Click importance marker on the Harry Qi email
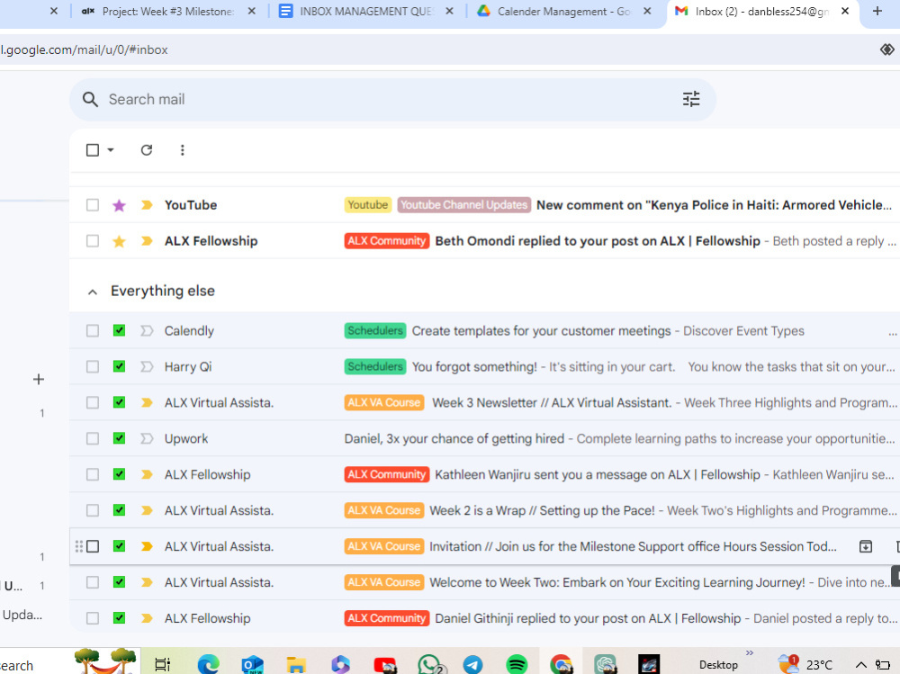 click(x=147, y=367)
